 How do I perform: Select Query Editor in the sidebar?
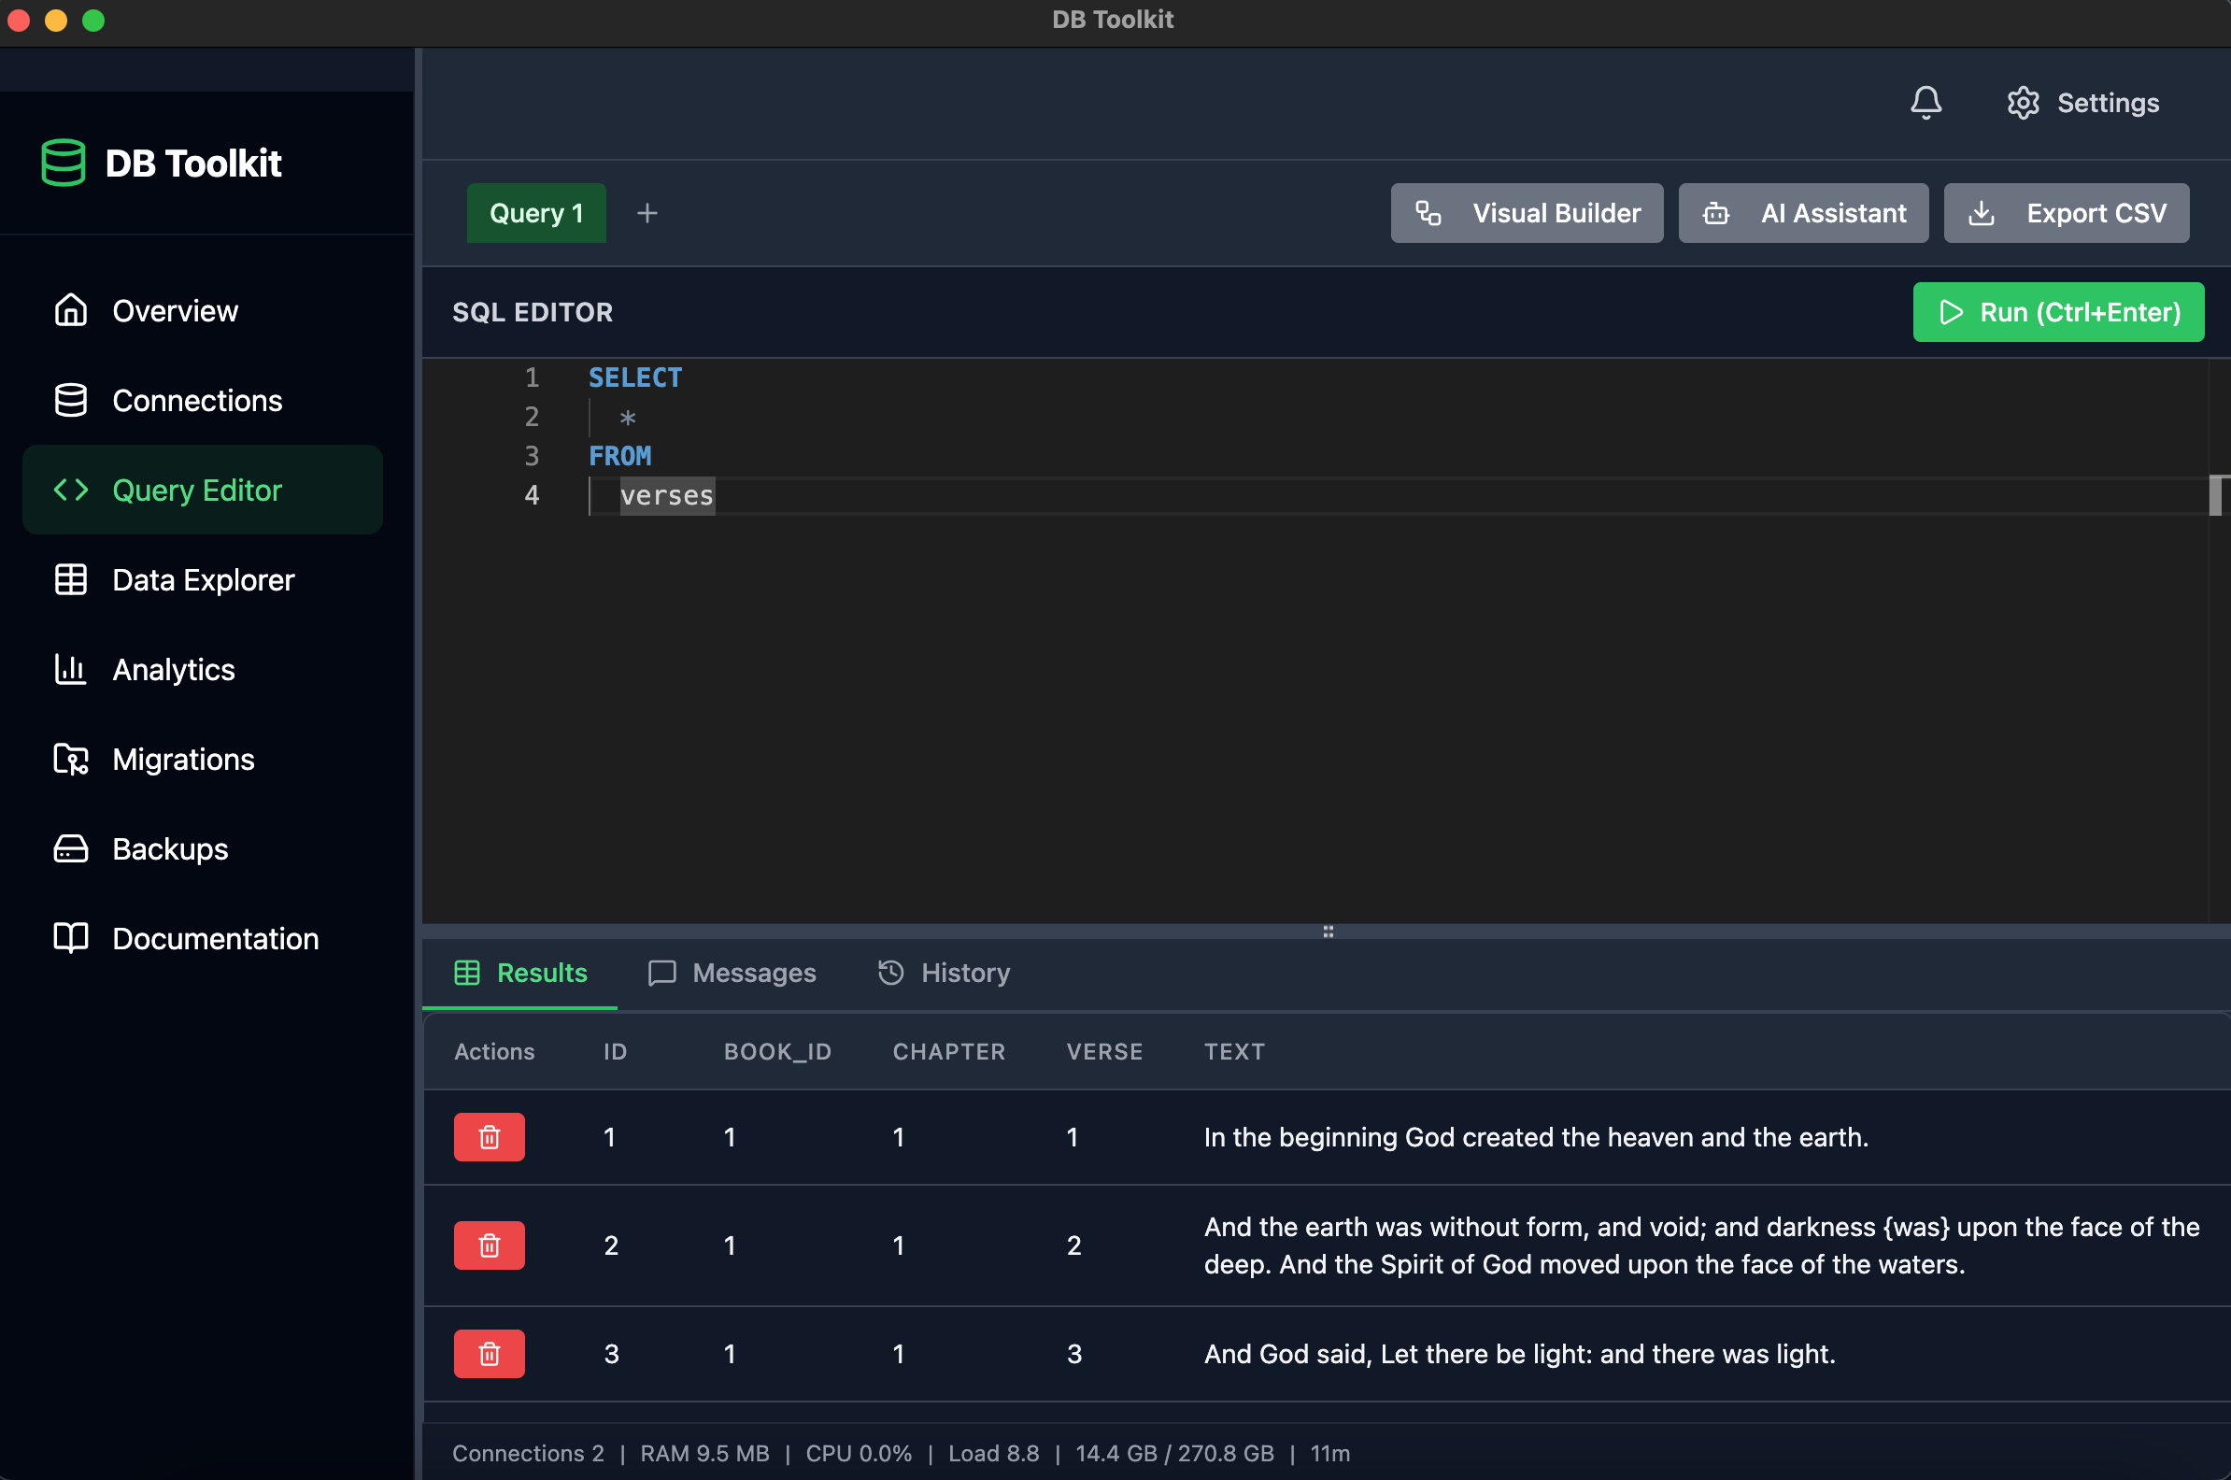[197, 490]
